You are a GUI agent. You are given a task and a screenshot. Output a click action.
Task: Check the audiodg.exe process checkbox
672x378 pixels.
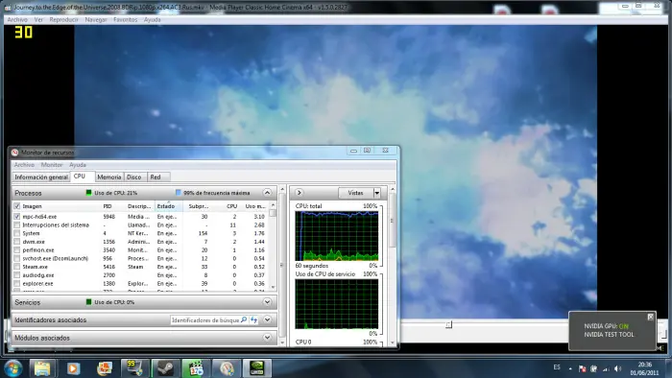coord(16,275)
